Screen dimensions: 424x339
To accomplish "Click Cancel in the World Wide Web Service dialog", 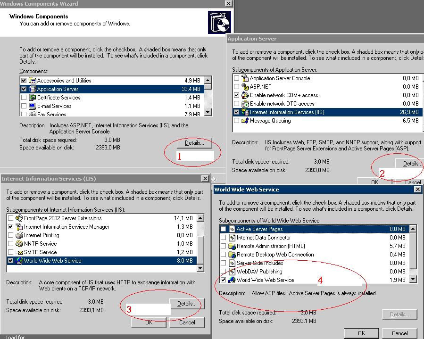I will pos(399,333).
